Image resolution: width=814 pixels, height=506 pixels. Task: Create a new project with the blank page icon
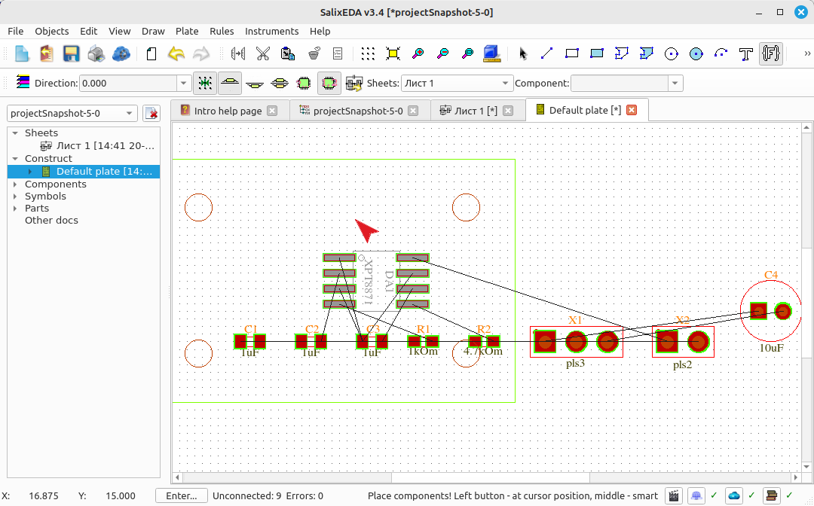(22, 53)
